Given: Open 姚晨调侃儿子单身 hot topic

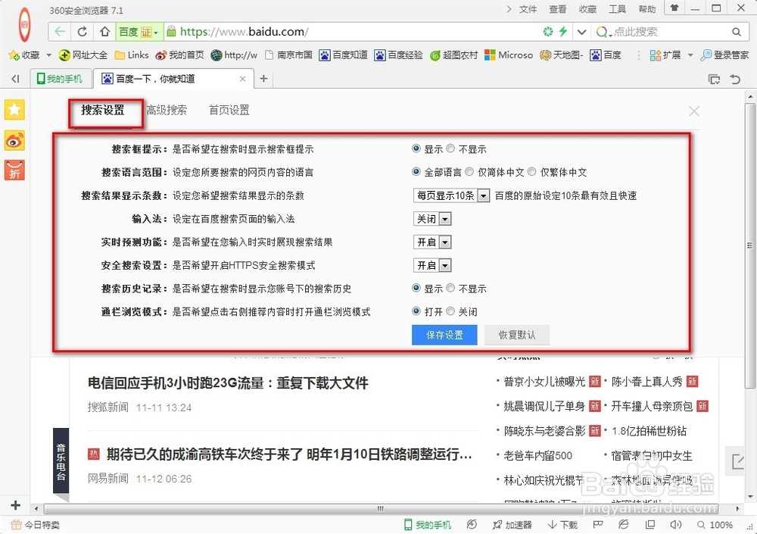Looking at the screenshot, I should pyautogui.click(x=544, y=406).
